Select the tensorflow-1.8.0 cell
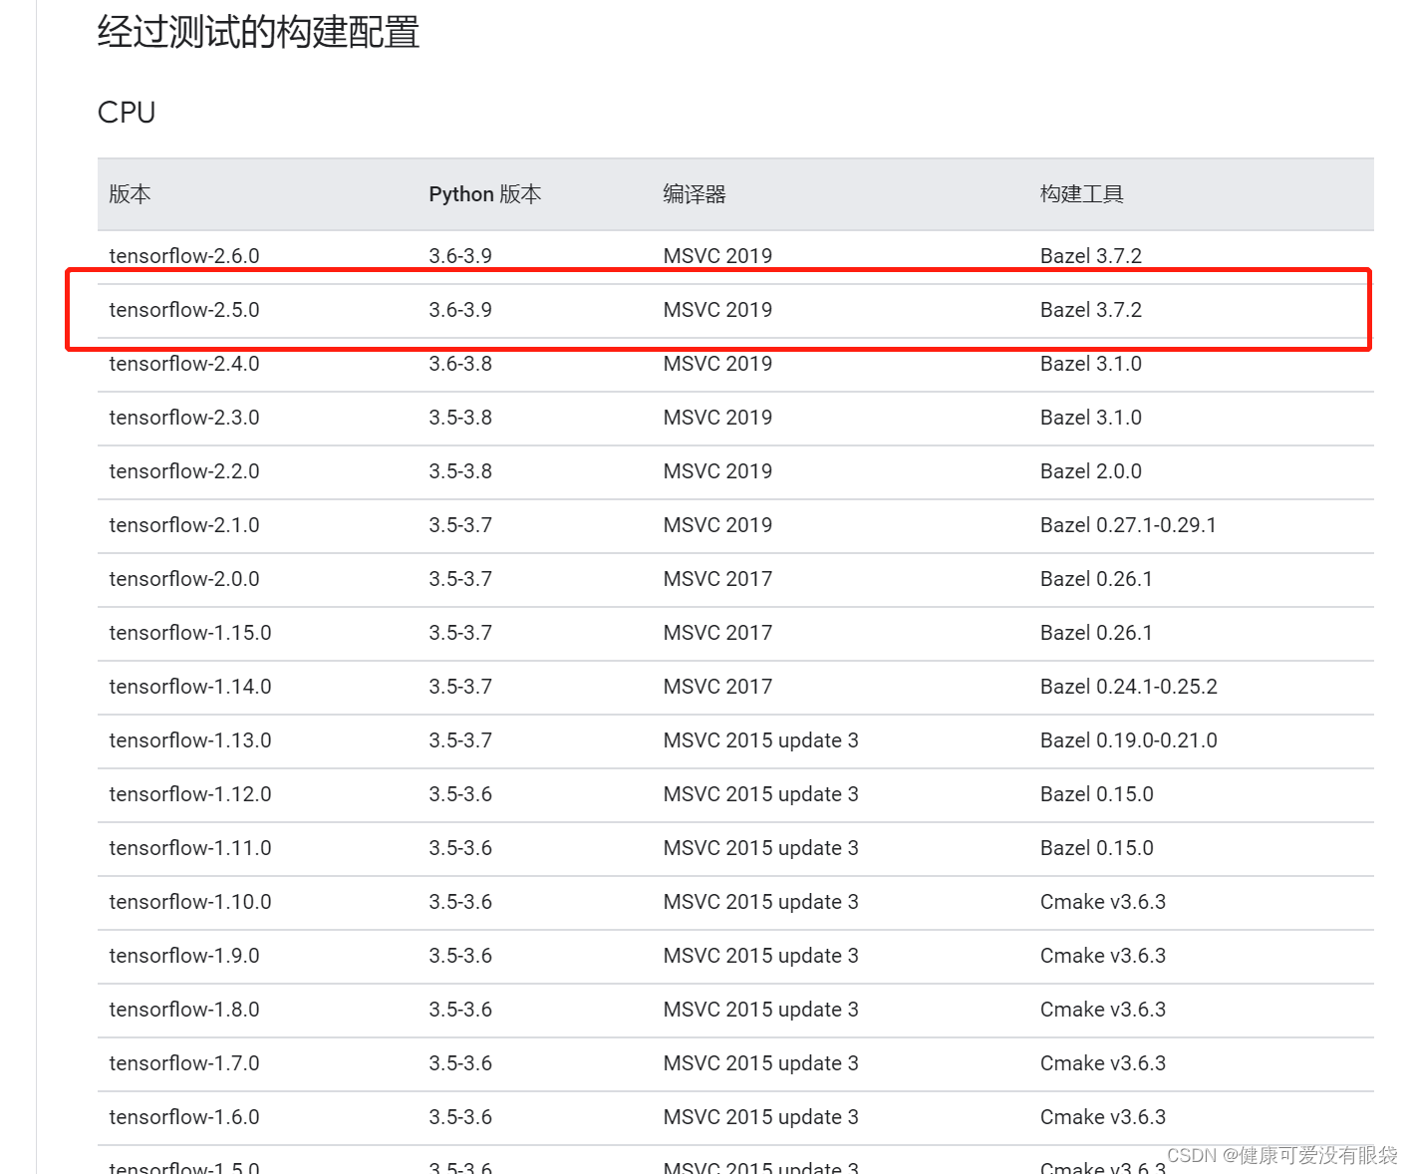 (184, 1010)
